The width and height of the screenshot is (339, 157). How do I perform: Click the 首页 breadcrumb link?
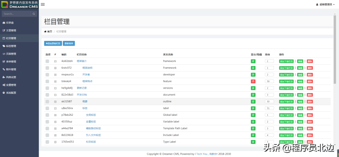50,31
